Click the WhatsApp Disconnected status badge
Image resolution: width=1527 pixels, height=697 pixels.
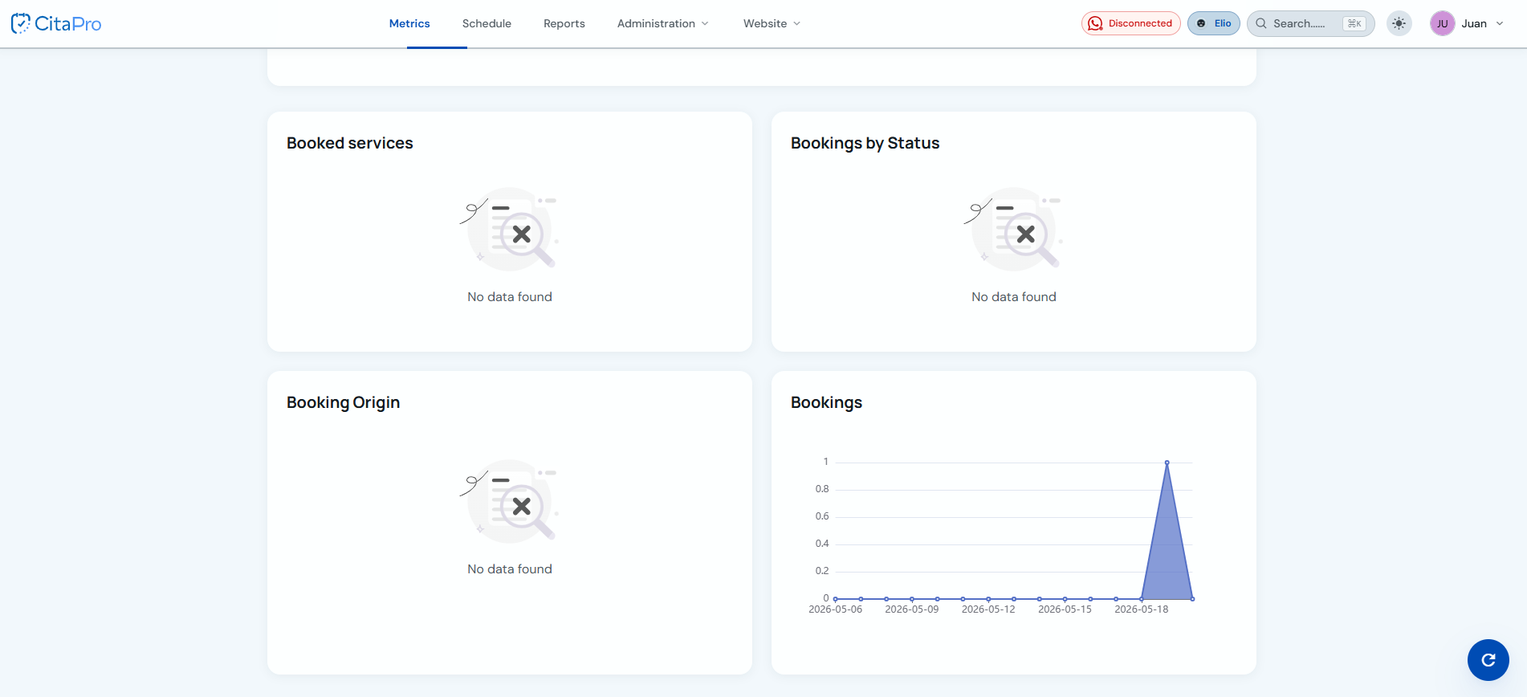point(1130,23)
